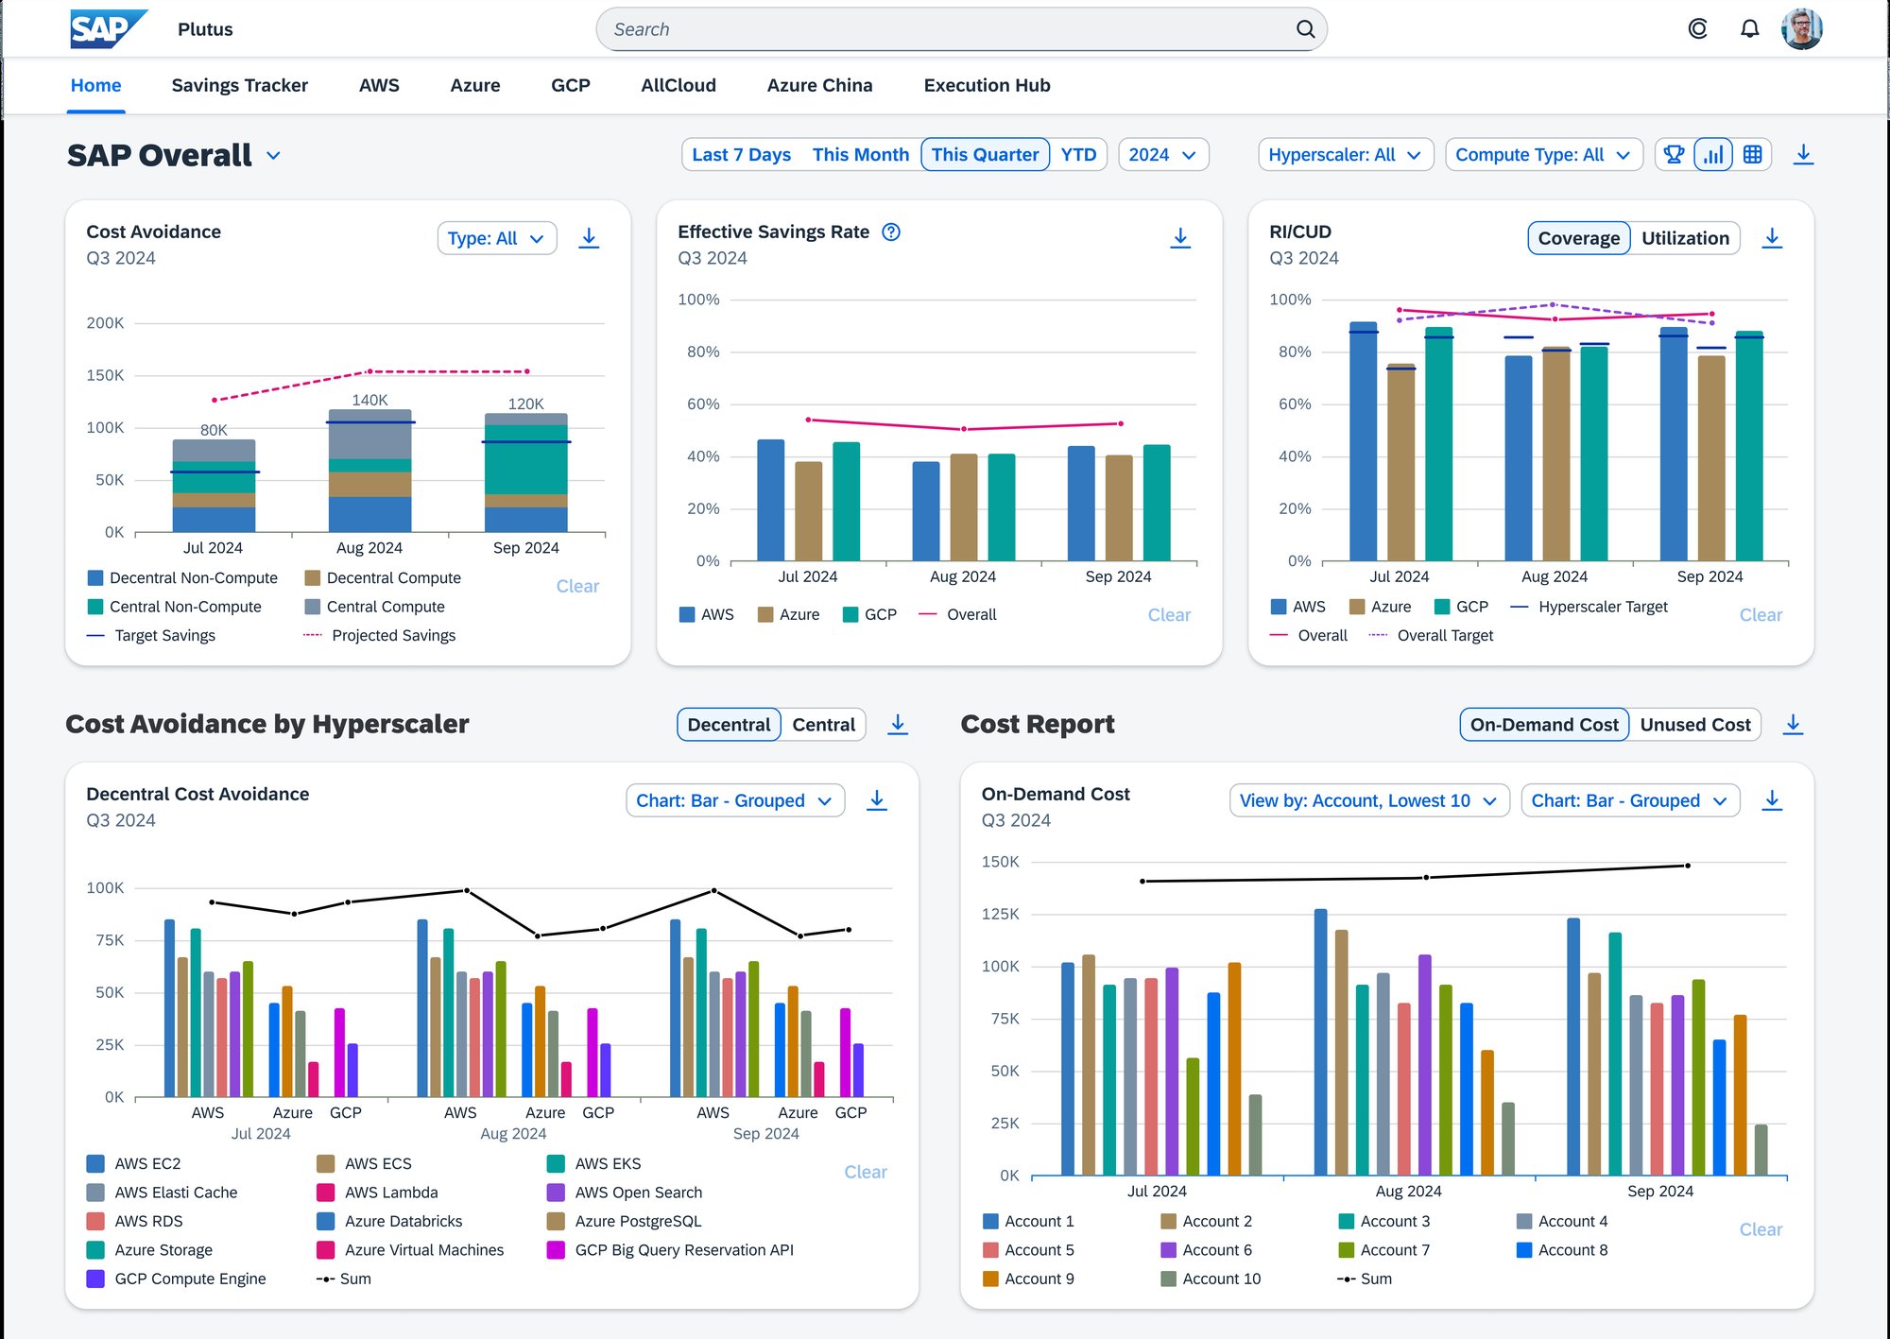Image resolution: width=1890 pixels, height=1339 pixels.
Task: Open Type: All dropdown in Cost Avoidance
Action: 497,238
